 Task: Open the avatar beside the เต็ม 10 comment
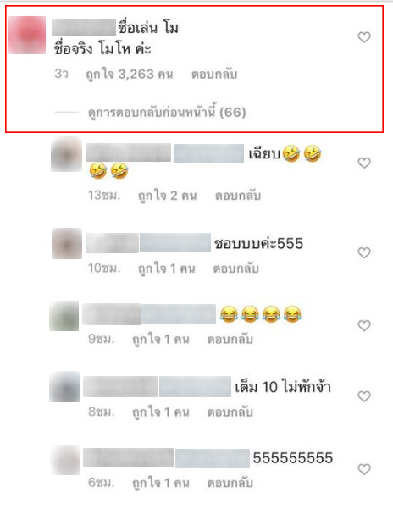click(x=64, y=387)
